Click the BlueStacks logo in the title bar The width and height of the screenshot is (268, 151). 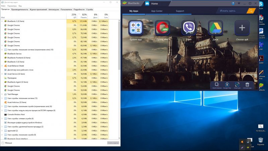(125, 3)
